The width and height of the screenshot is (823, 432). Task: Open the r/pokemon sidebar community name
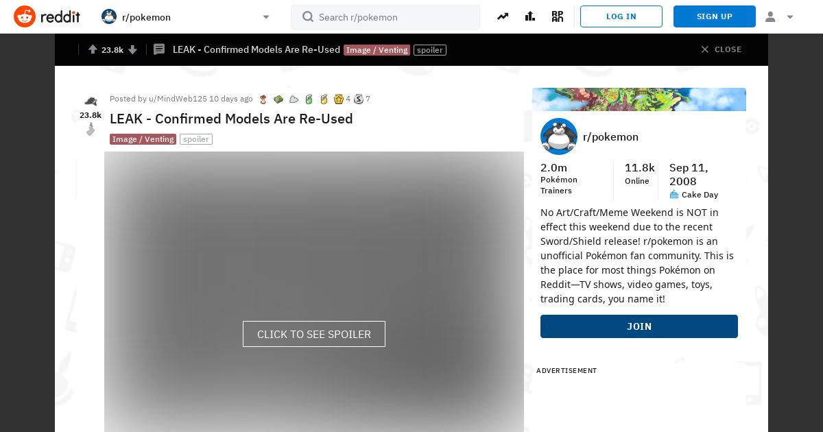(x=610, y=136)
